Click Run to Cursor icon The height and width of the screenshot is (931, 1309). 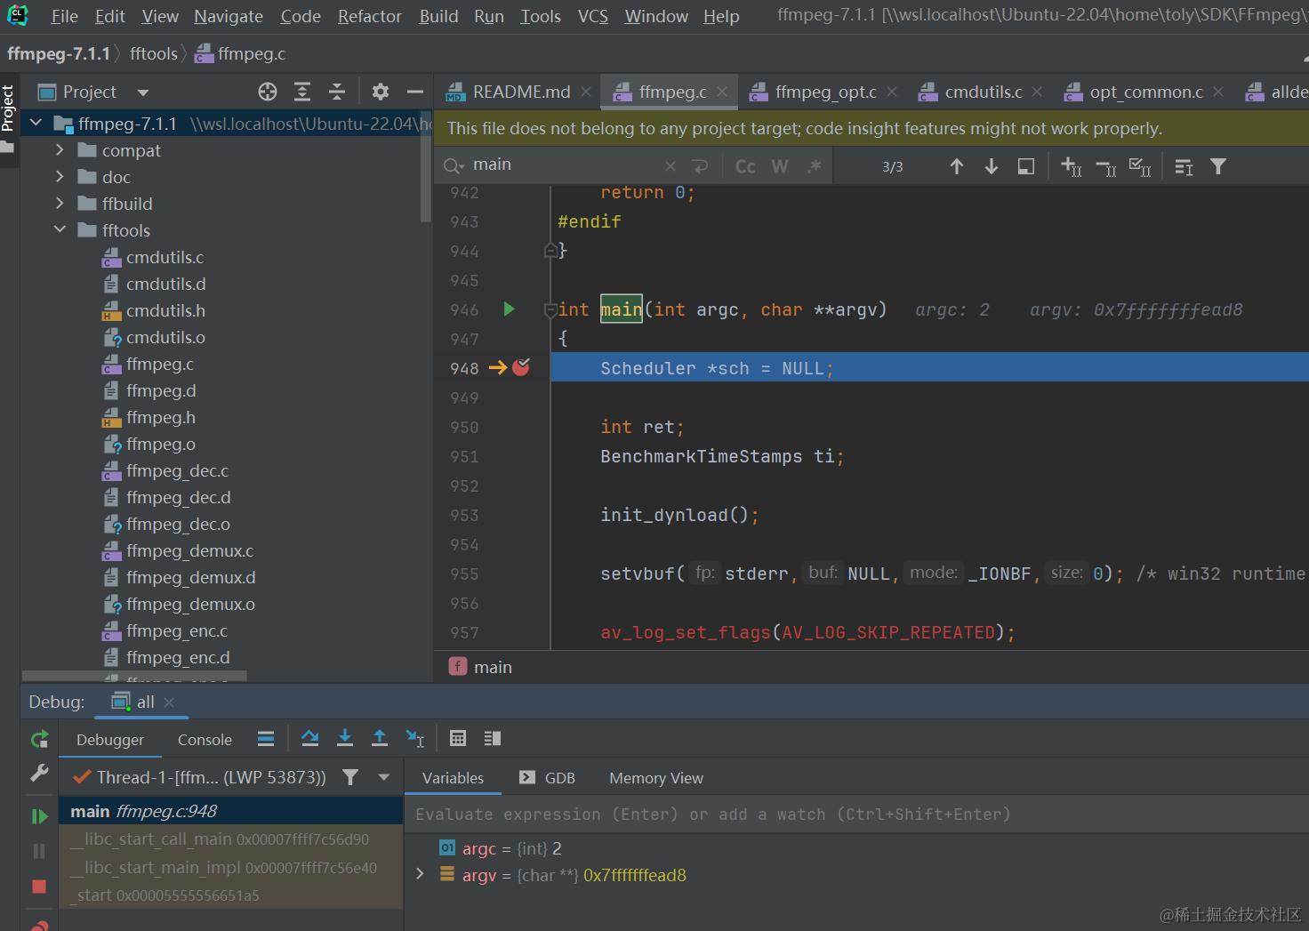click(x=415, y=738)
